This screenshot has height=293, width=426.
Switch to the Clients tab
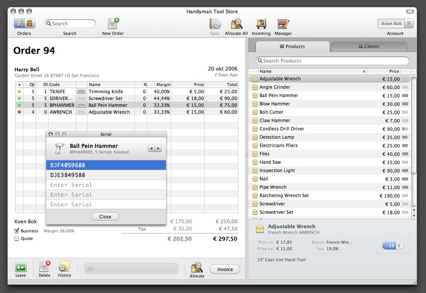tap(369, 46)
